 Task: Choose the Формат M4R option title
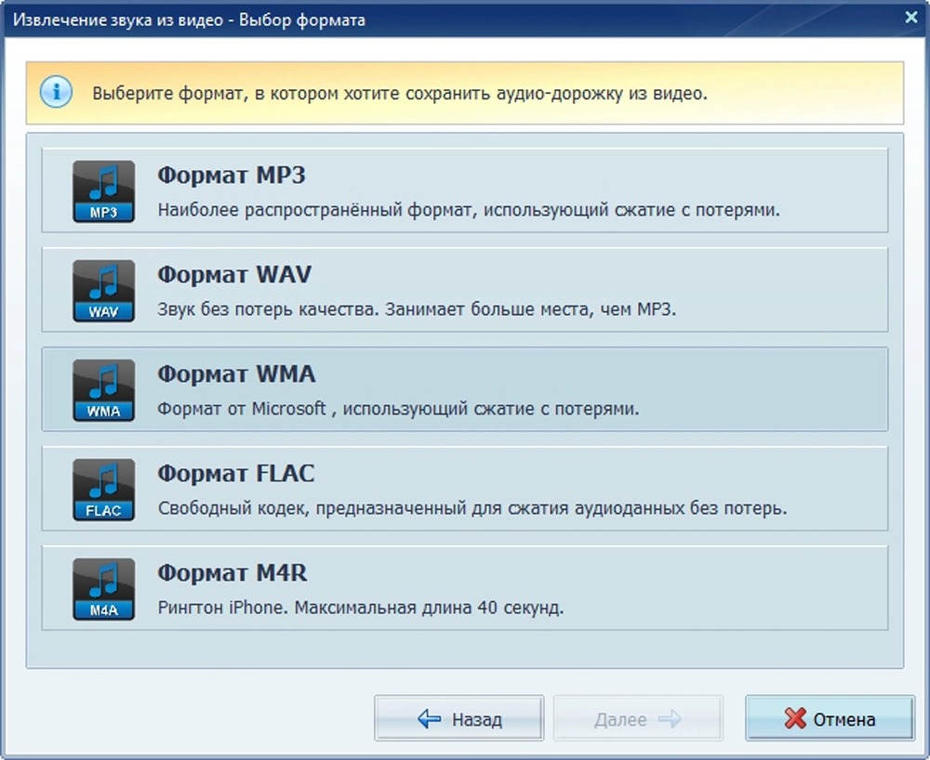coord(232,573)
